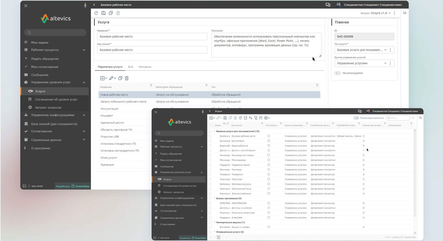The image size is (443, 241).
Task: Enable the Режим редактирования toggle
Action: [356, 118]
